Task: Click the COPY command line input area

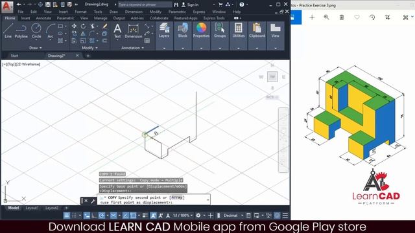Action: point(154,200)
